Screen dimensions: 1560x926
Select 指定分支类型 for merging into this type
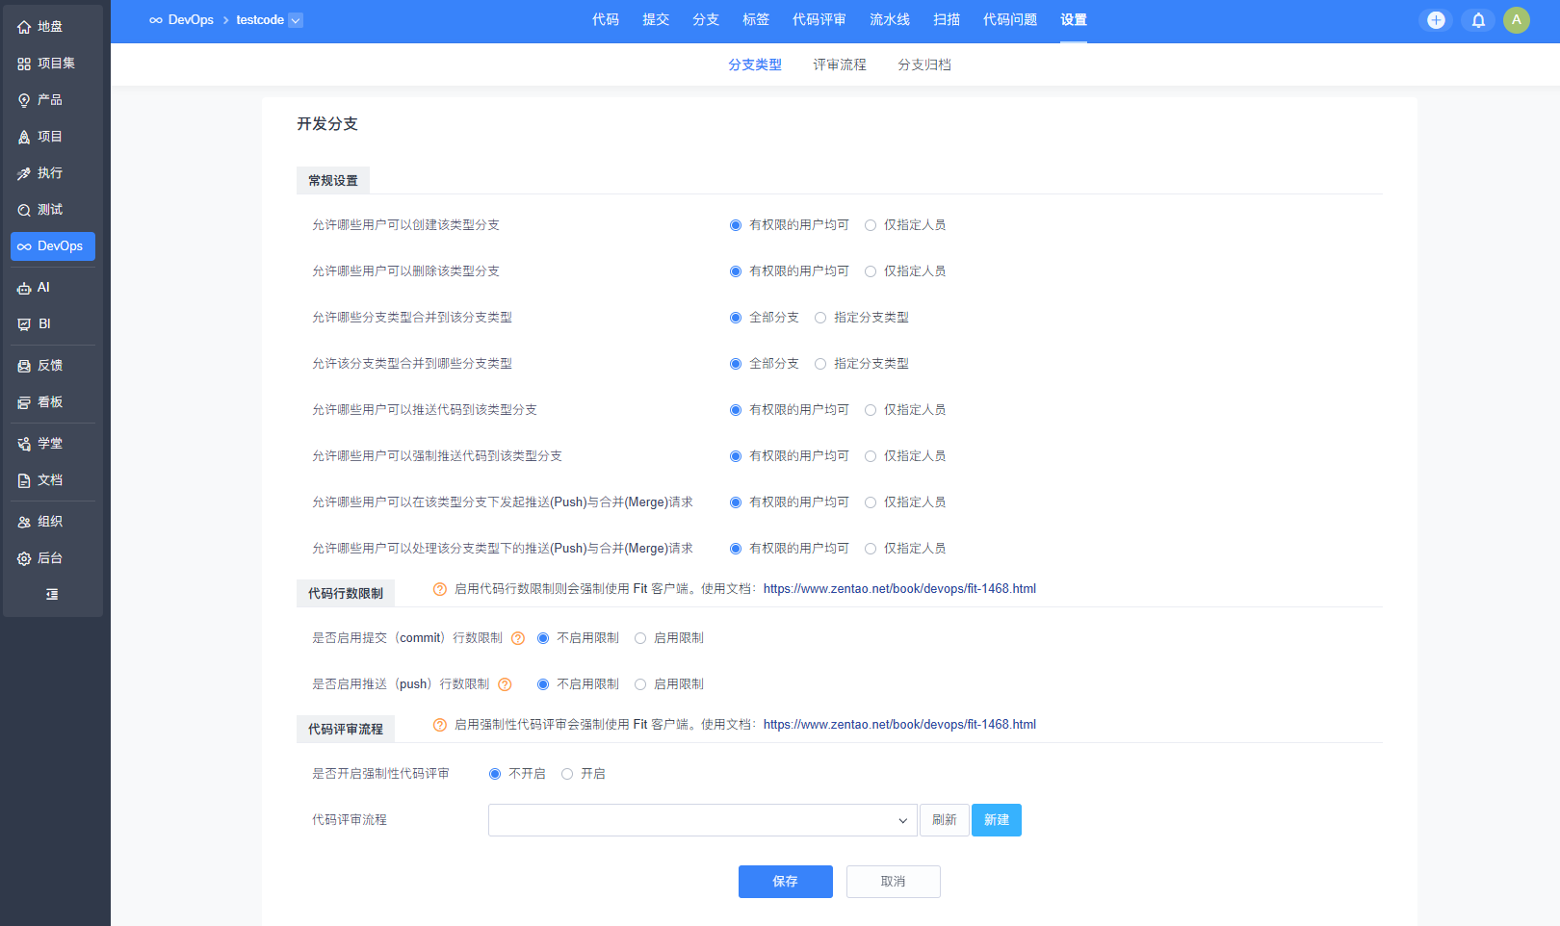pos(820,318)
